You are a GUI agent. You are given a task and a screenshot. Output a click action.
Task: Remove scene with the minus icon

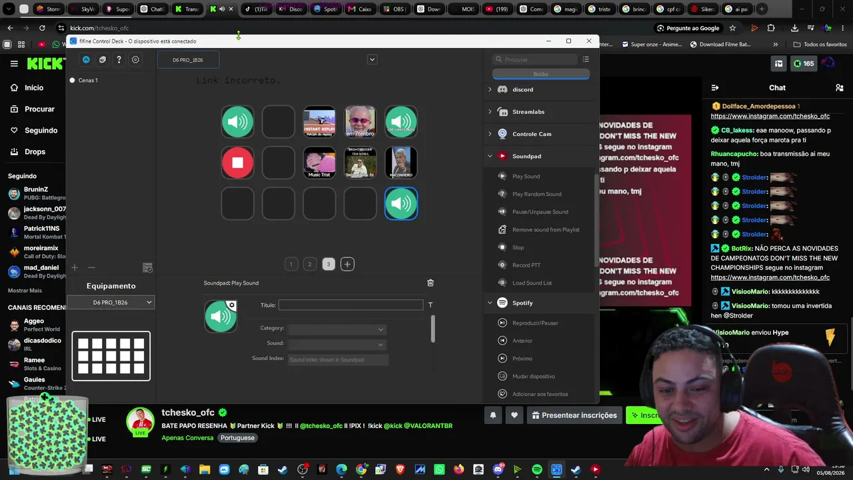point(91,267)
